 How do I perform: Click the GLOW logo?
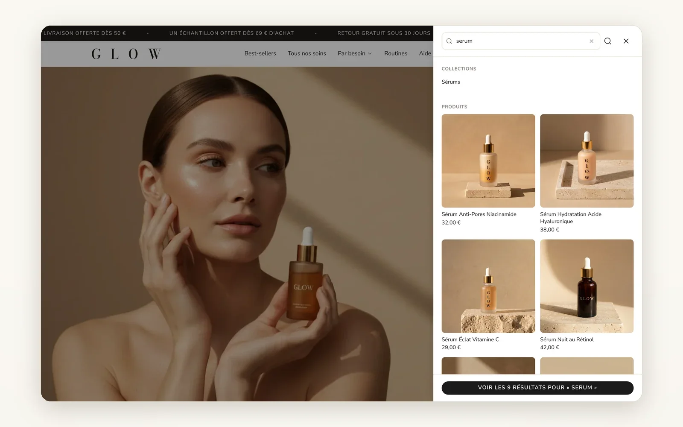(x=126, y=54)
